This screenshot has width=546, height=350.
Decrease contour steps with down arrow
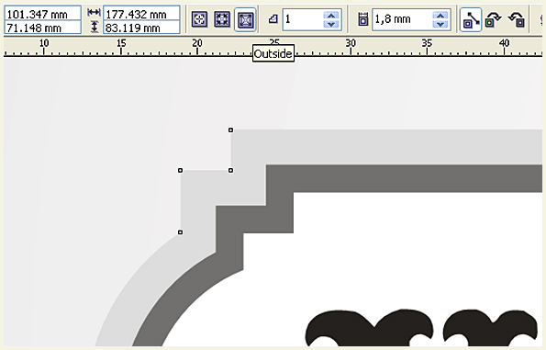[330, 24]
